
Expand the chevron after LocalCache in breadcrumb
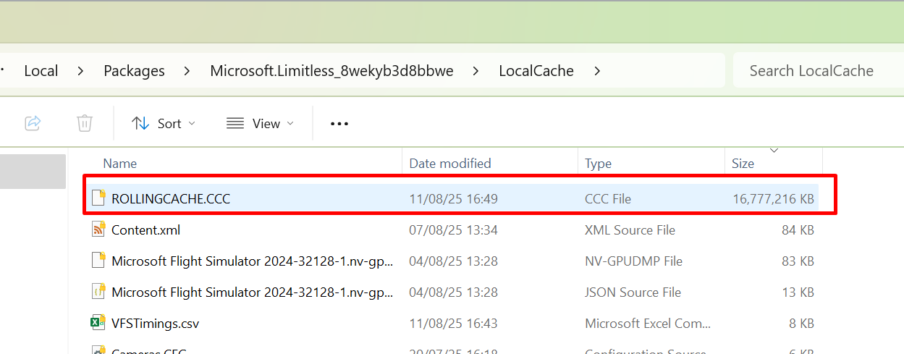point(597,71)
